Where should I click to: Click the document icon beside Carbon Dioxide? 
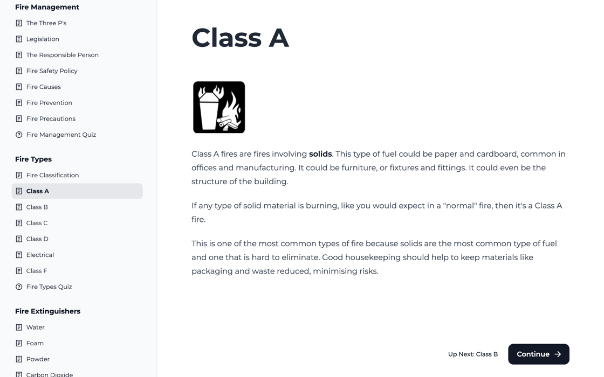19,374
